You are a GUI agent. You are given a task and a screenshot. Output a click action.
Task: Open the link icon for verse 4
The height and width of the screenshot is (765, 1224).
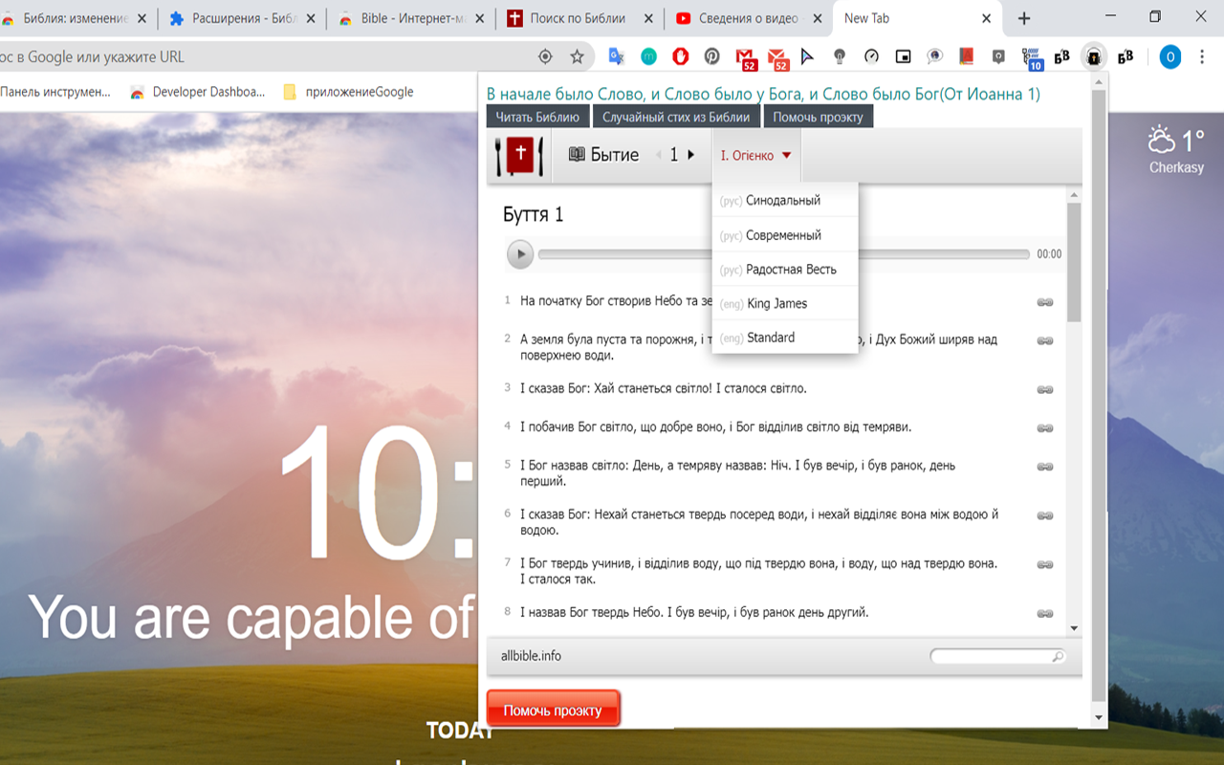(1045, 427)
